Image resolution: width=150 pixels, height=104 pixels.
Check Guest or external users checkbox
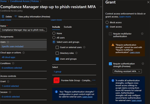[57, 47]
